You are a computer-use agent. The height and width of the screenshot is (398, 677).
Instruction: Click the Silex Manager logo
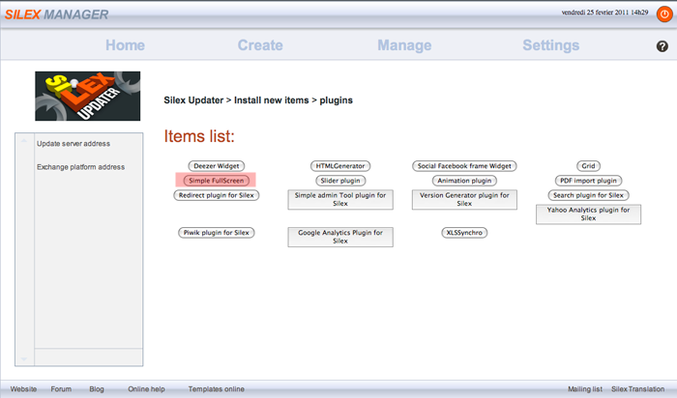[x=56, y=14]
